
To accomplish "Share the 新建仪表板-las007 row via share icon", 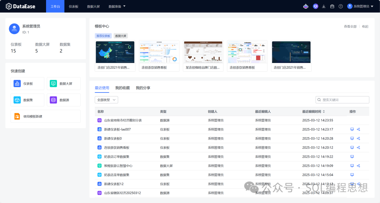I will (x=359, y=129).
